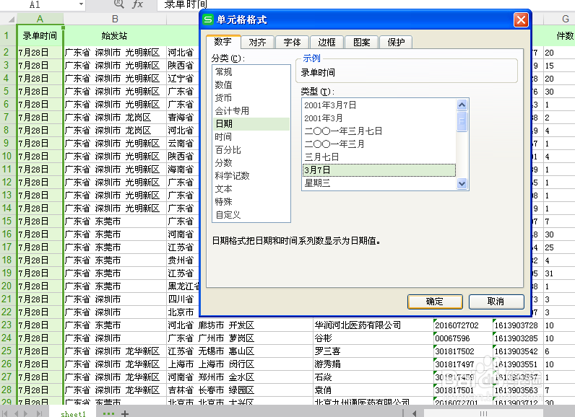Click cell 游秀娟 in row 26
575x417 pixels.
(x=373, y=364)
